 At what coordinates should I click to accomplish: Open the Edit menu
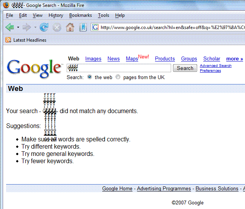[23, 15]
